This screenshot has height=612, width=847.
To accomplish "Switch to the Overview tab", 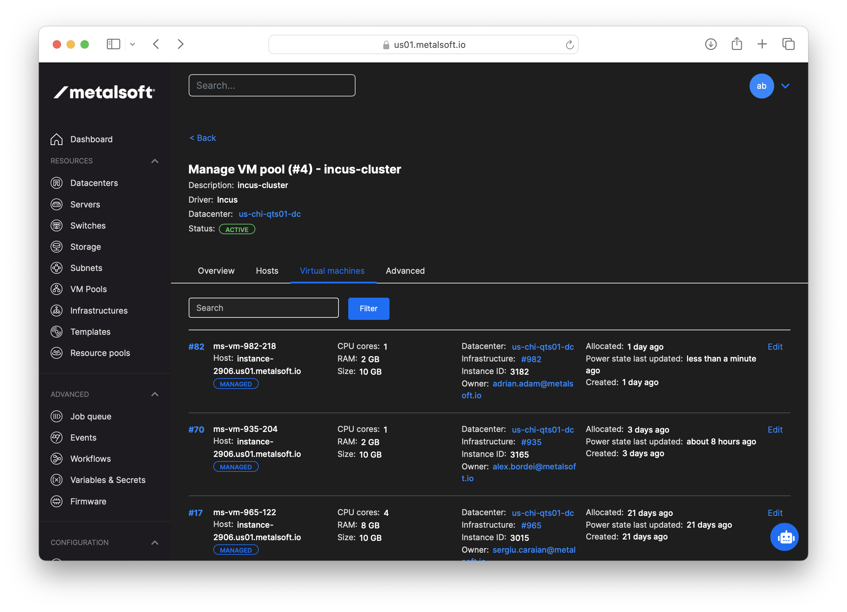I will [x=216, y=271].
